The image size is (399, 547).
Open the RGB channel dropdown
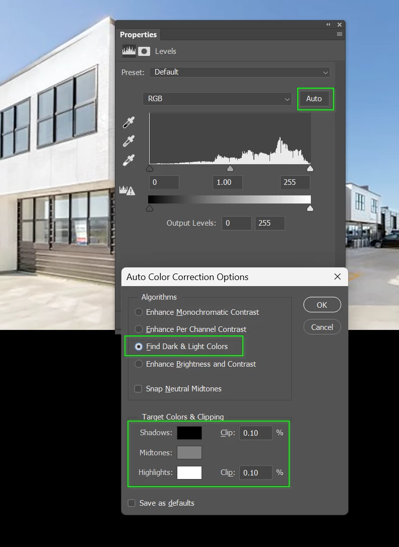pyautogui.click(x=217, y=99)
